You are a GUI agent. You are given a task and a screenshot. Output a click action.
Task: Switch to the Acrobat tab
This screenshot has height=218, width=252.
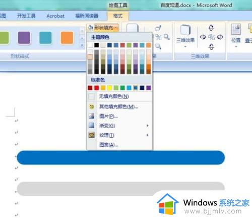[x=55, y=16]
